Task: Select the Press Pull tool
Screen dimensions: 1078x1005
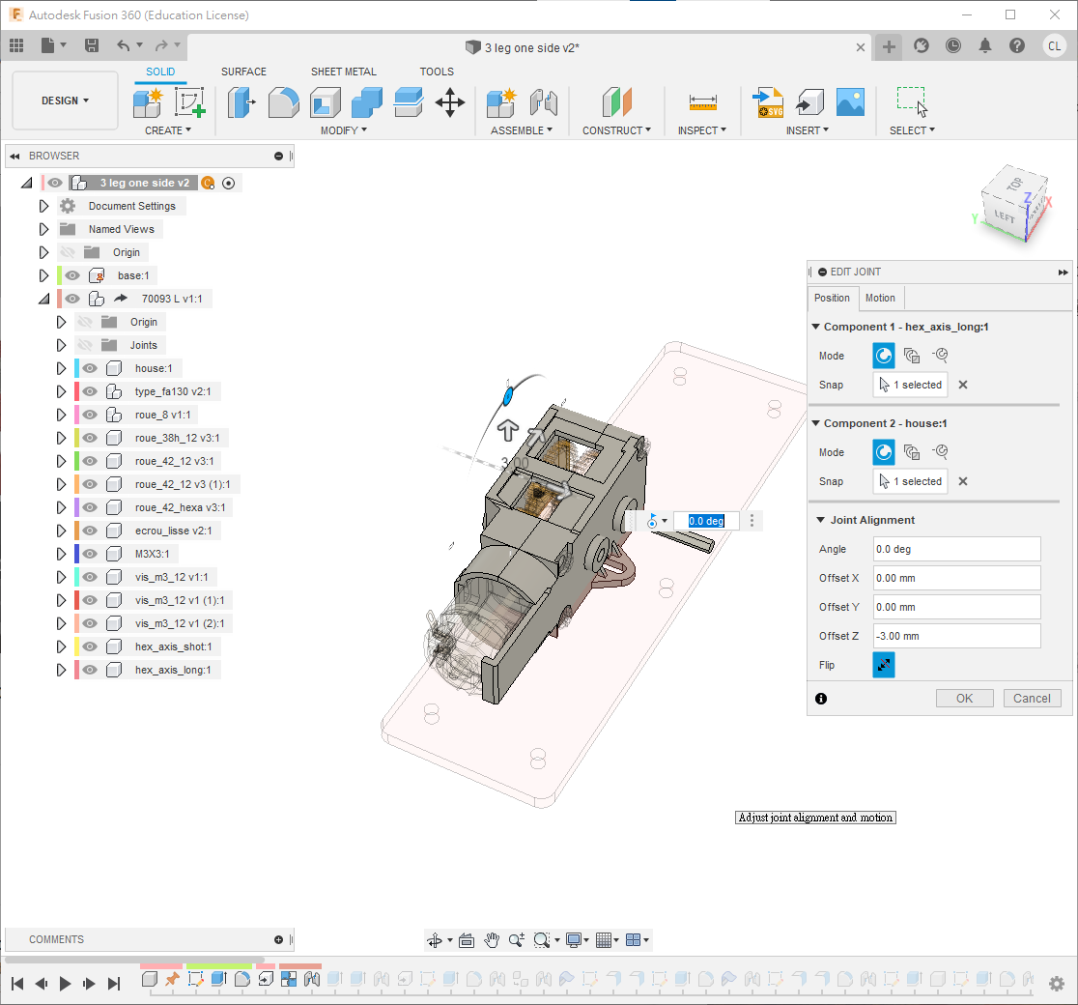Action: click(241, 102)
